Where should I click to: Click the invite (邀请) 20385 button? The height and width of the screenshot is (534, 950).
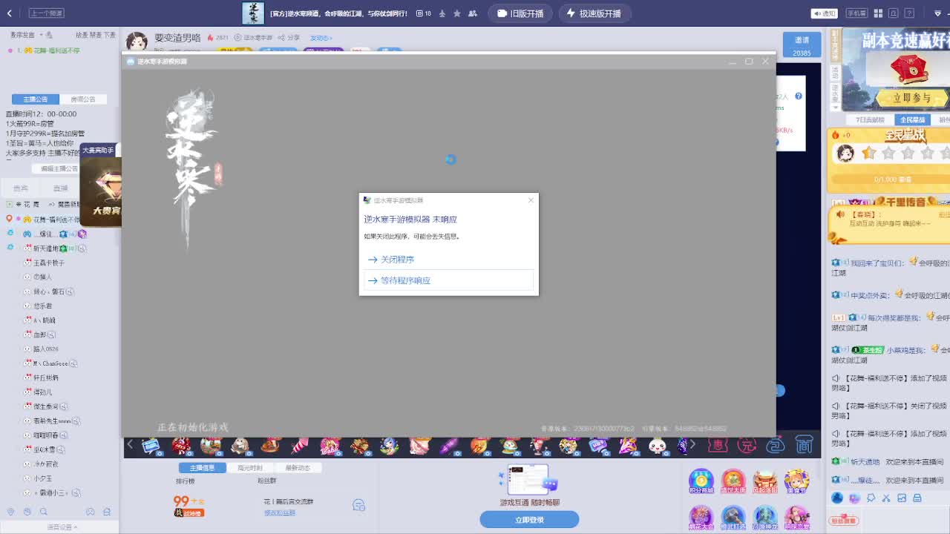[802, 46]
